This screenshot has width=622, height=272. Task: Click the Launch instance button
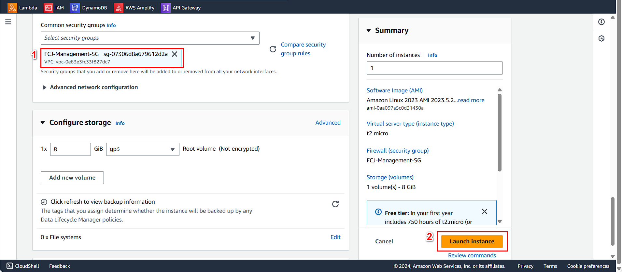472,241
